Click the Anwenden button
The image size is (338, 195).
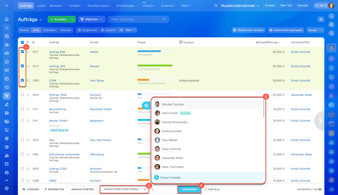click(189, 189)
